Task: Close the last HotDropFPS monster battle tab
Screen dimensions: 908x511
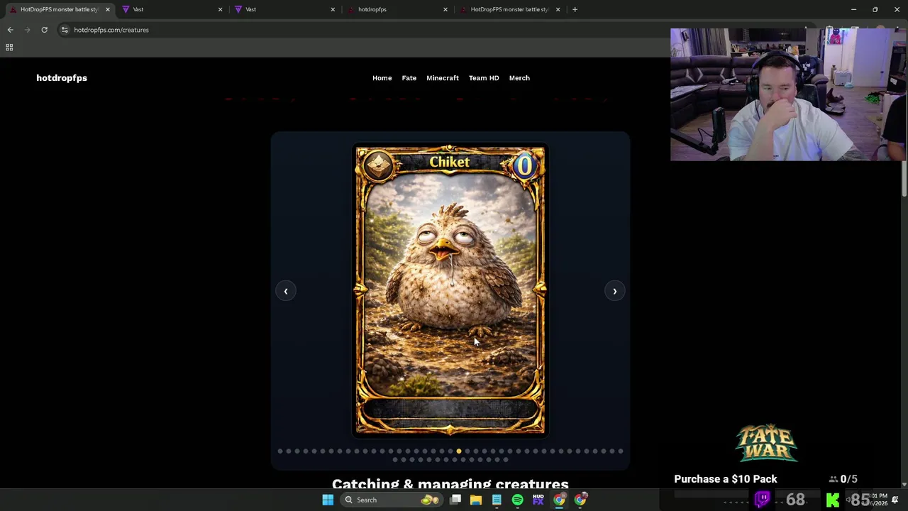Action: coord(558,9)
